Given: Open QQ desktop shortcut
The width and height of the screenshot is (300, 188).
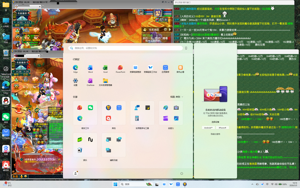Looking at the screenshot, I should [6, 102].
